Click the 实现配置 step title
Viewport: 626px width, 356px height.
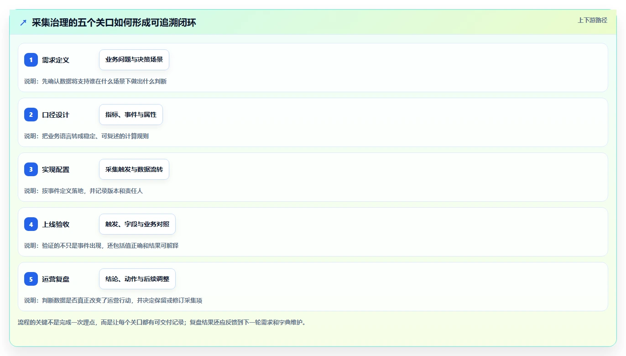(x=56, y=170)
